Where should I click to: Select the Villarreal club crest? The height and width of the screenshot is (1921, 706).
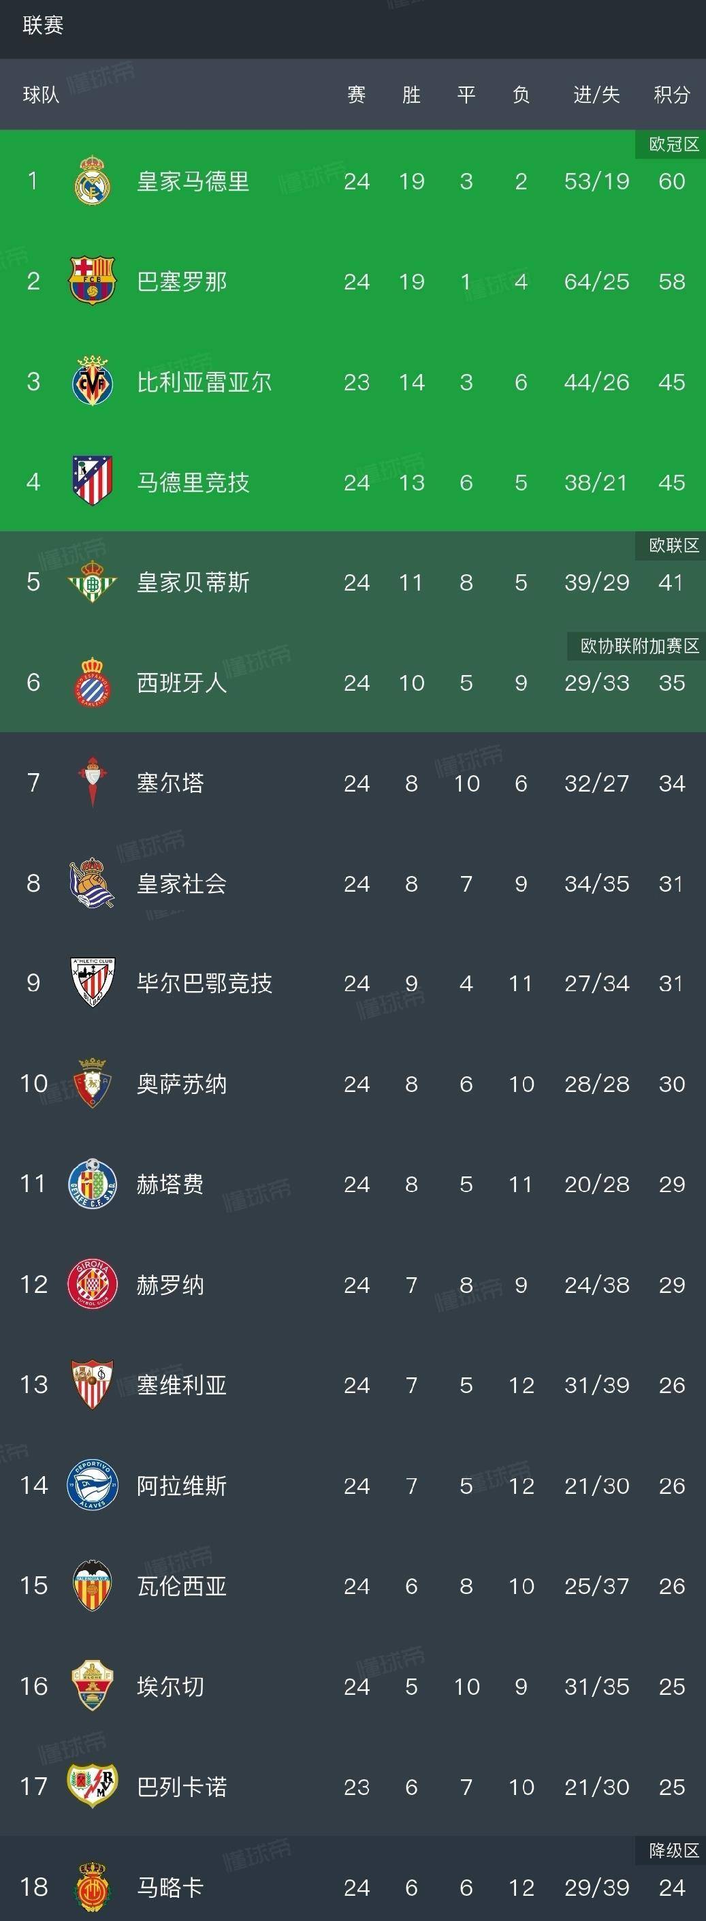pyautogui.click(x=91, y=381)
